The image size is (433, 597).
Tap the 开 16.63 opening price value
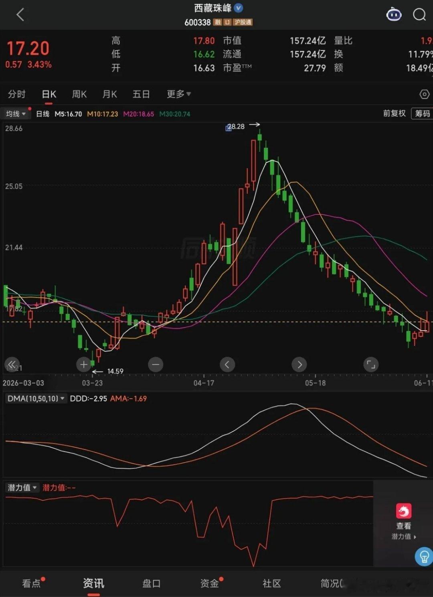(204, 68)
